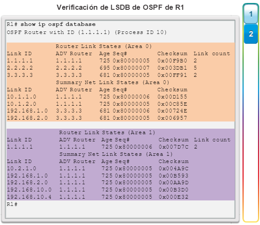
Task: Select link ID 10.1.1.0
Action: [22, 97]
